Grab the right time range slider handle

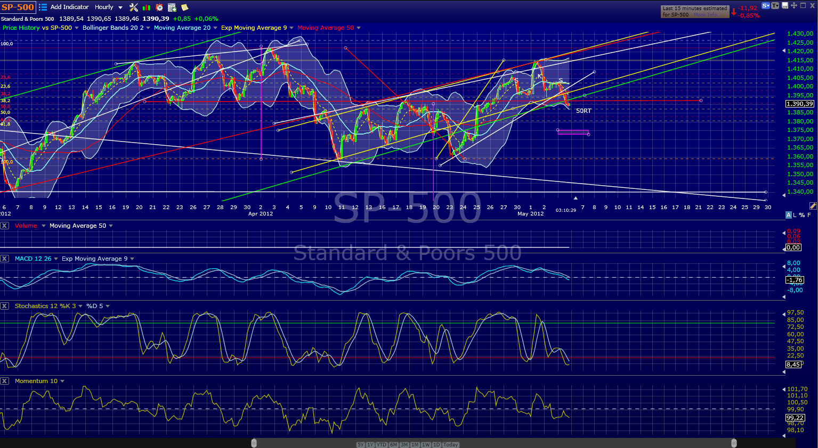(734, 443)
